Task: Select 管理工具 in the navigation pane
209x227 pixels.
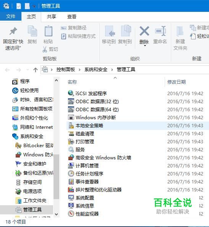Action: point(32,210)
